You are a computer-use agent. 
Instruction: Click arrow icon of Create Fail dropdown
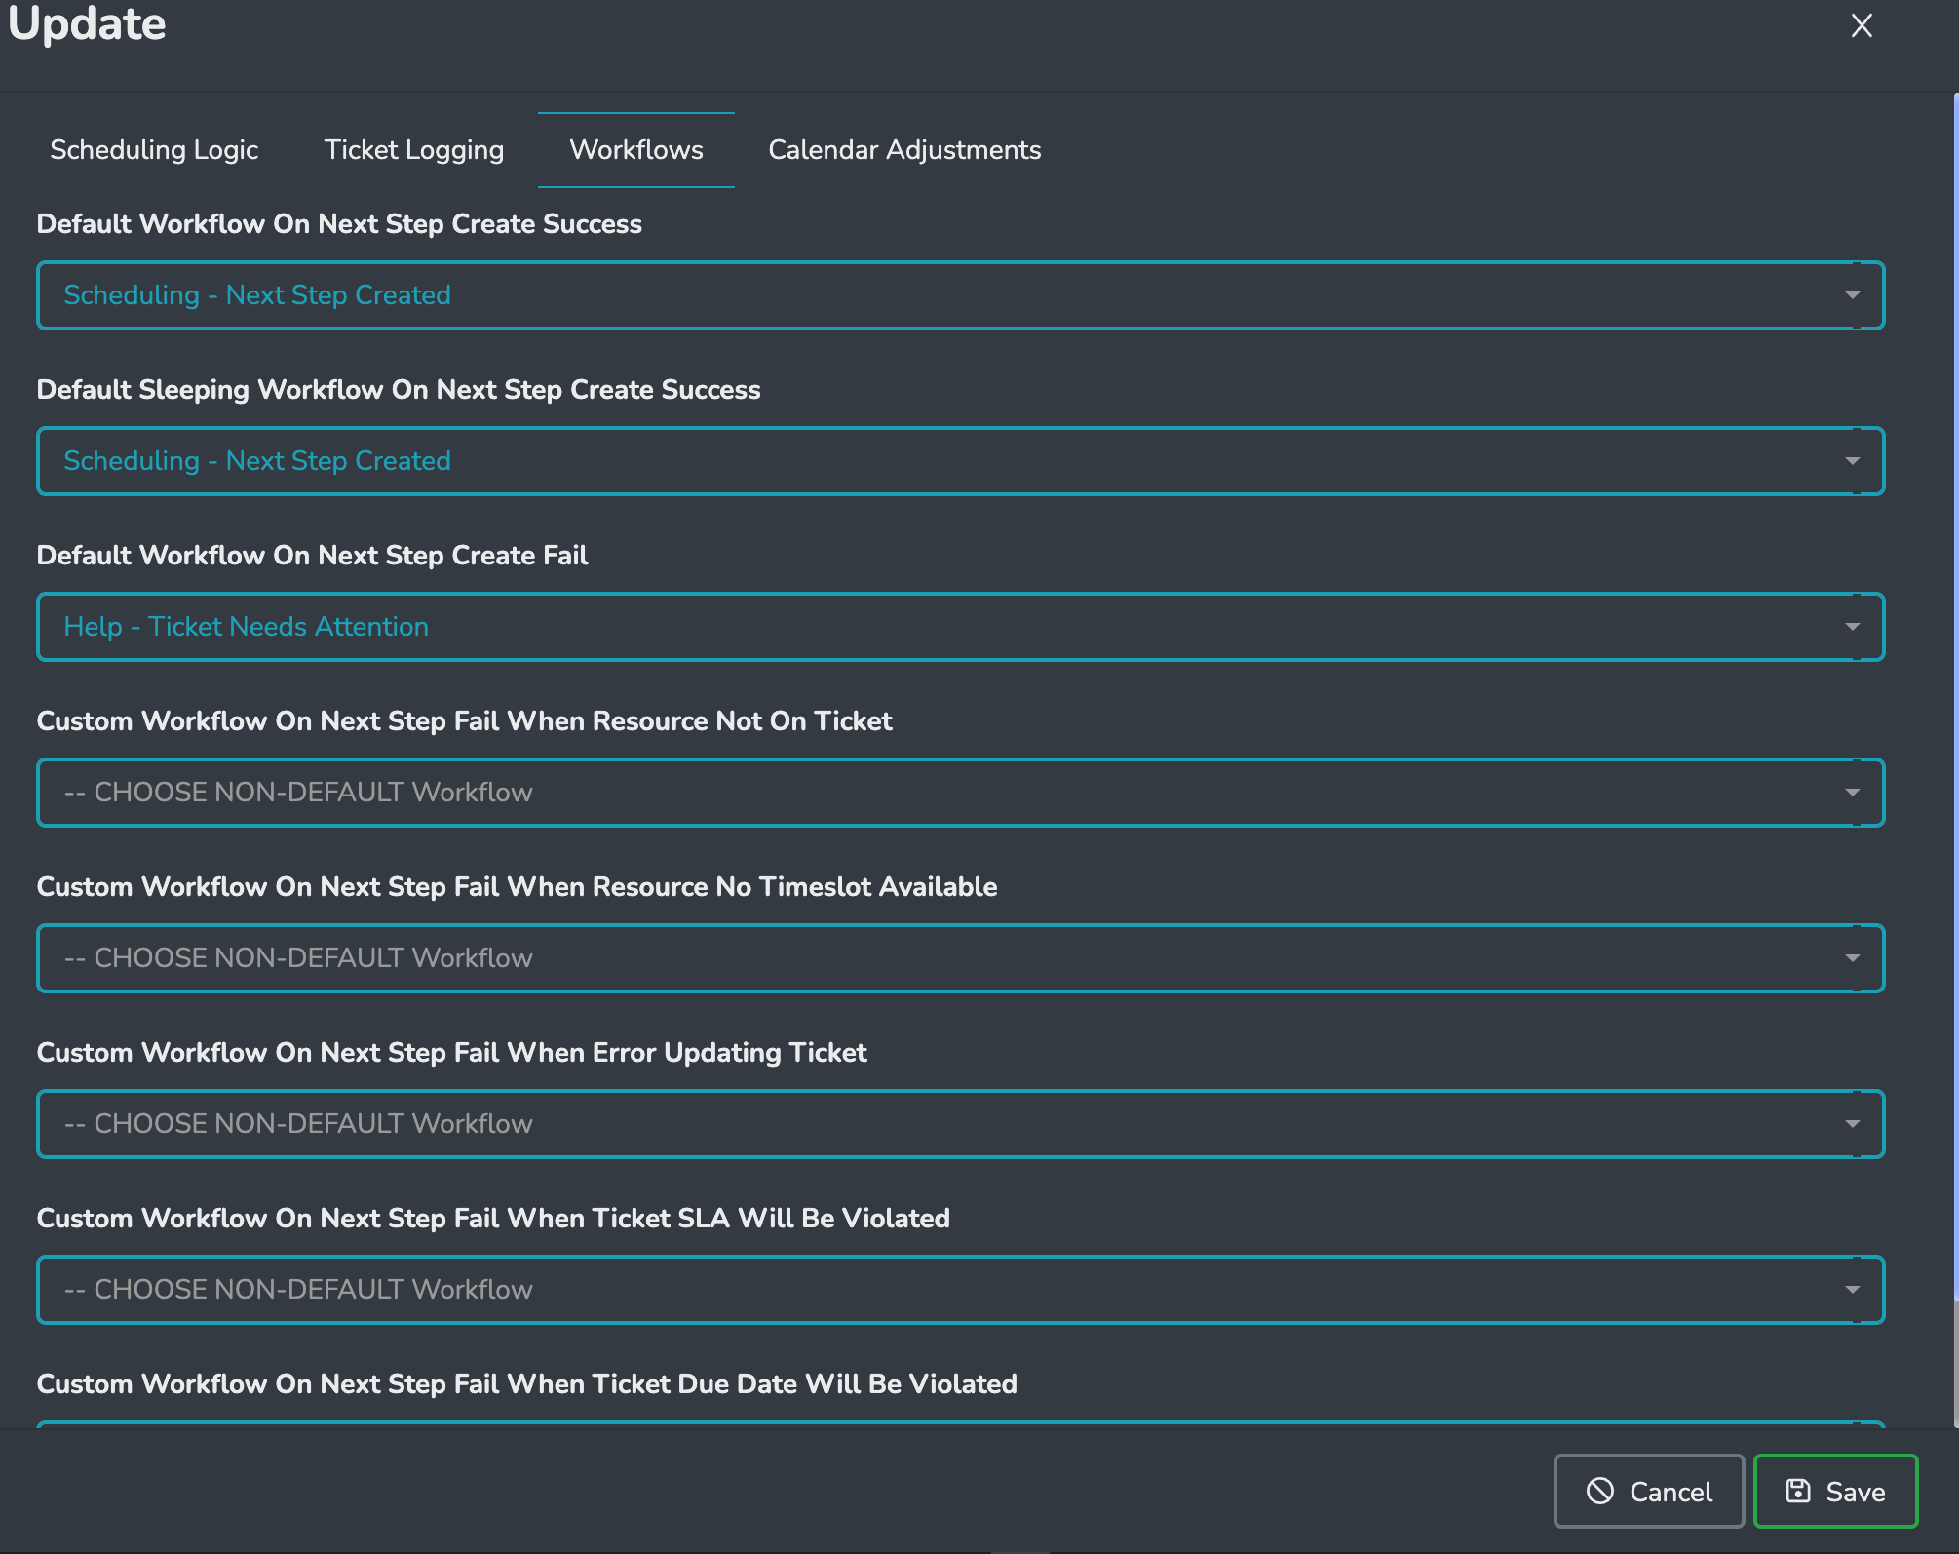(1852, 627)
